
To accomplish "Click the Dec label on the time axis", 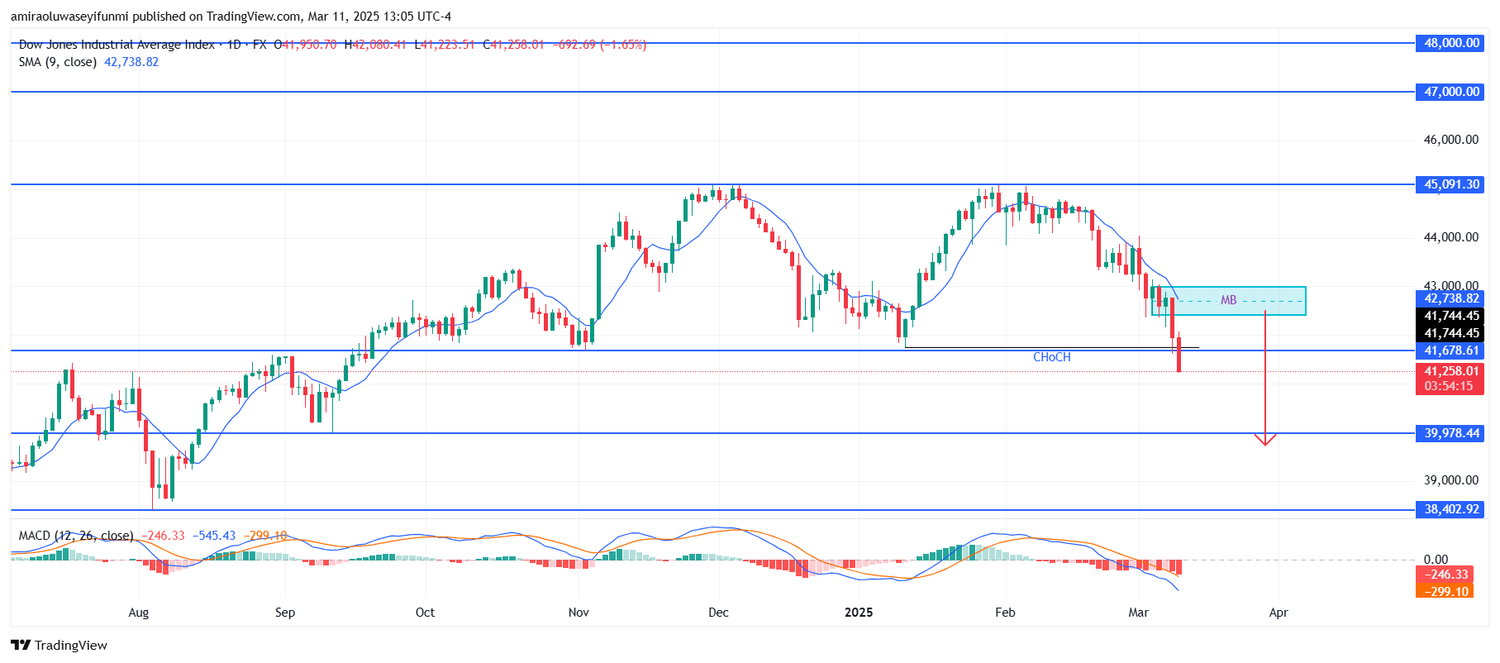I will (x=718, y=613).
